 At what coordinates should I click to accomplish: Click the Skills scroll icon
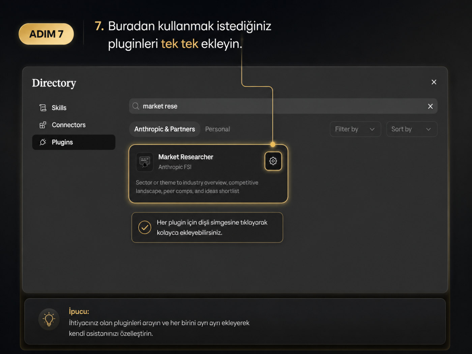(x=43, y=108)
